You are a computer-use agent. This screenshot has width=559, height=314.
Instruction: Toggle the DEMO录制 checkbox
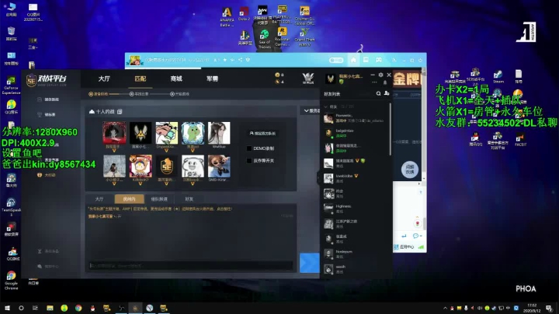(249, 148)
